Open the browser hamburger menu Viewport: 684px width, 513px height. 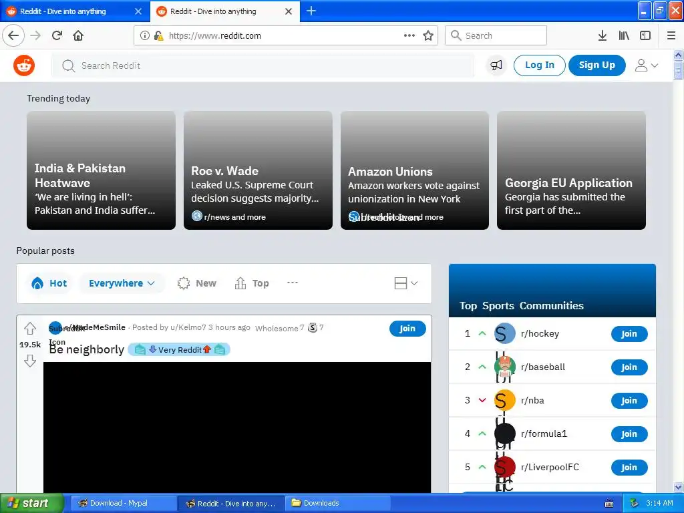(x=671, y=35)
